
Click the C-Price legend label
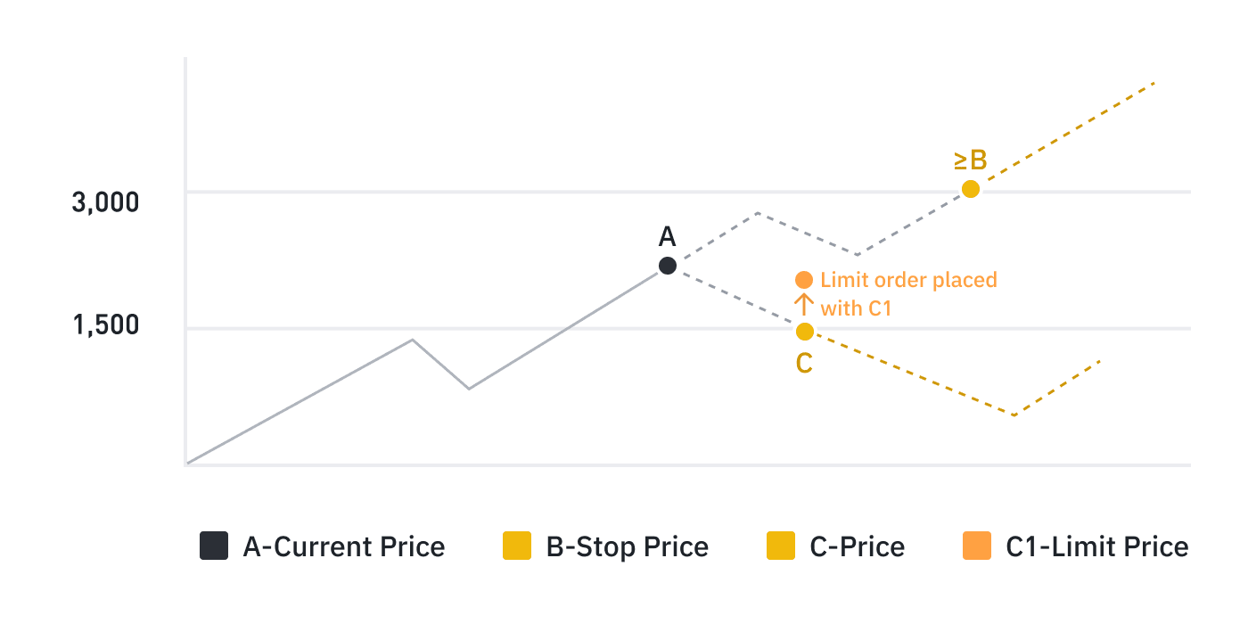tap(857, 546)
